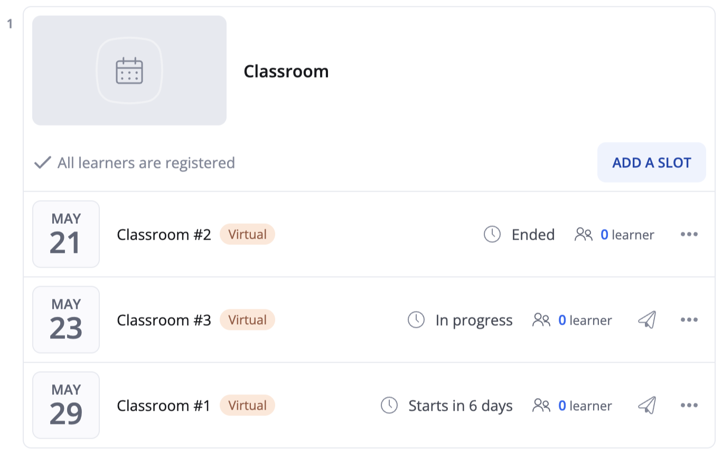Screen dimensions: 722x454
Task: Click learners people icon for Classroom #3
Action: point(541,320)
